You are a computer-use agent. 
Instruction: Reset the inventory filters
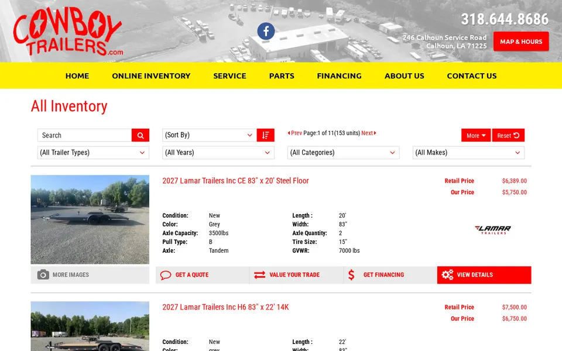(508, 135)
